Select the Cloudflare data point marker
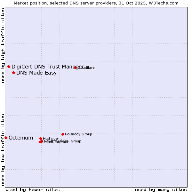192x192 pixels. [76, 68]
